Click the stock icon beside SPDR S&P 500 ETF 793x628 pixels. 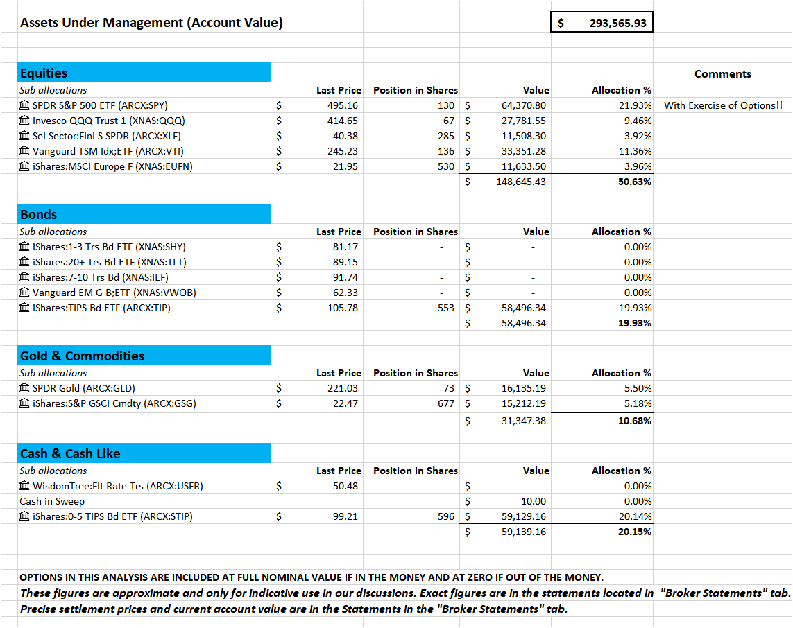click(x=24, y=105)
